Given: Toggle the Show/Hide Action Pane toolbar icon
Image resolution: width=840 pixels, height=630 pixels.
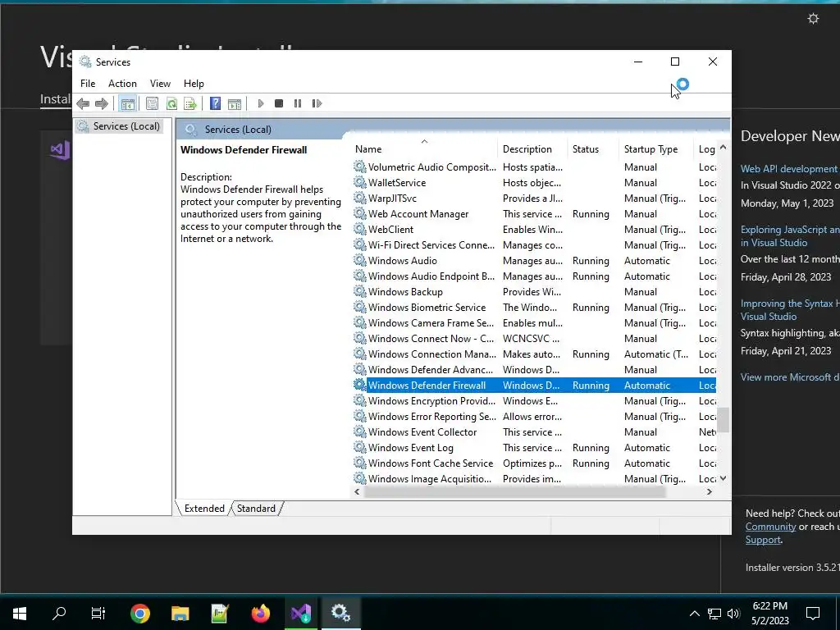Looking at the screenshot, I should [234, 104].
